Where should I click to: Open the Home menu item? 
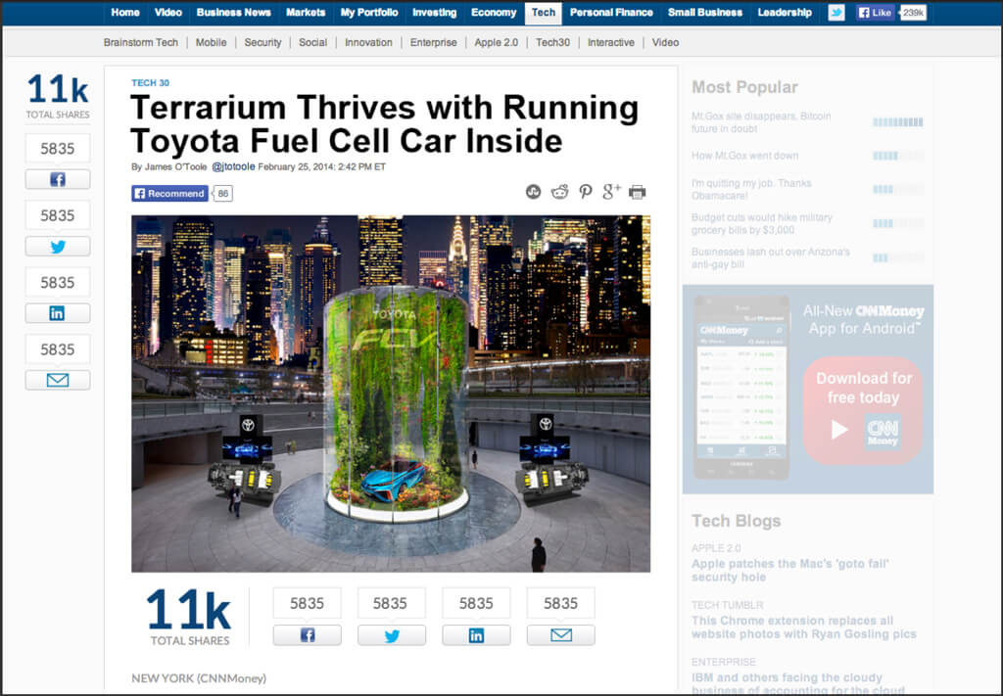click(x=124, y=12)
